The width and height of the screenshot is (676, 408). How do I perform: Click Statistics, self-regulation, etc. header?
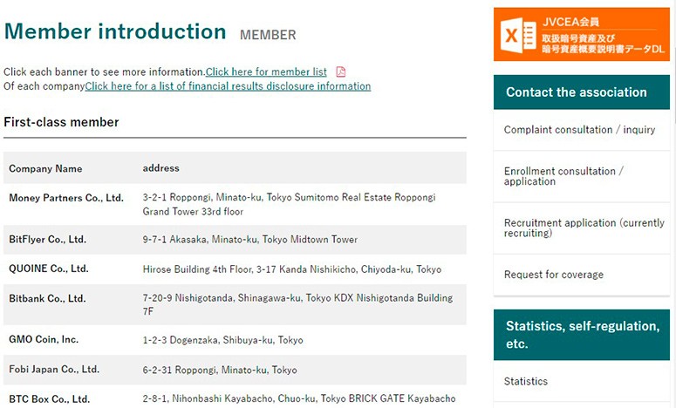coord(582,334)
